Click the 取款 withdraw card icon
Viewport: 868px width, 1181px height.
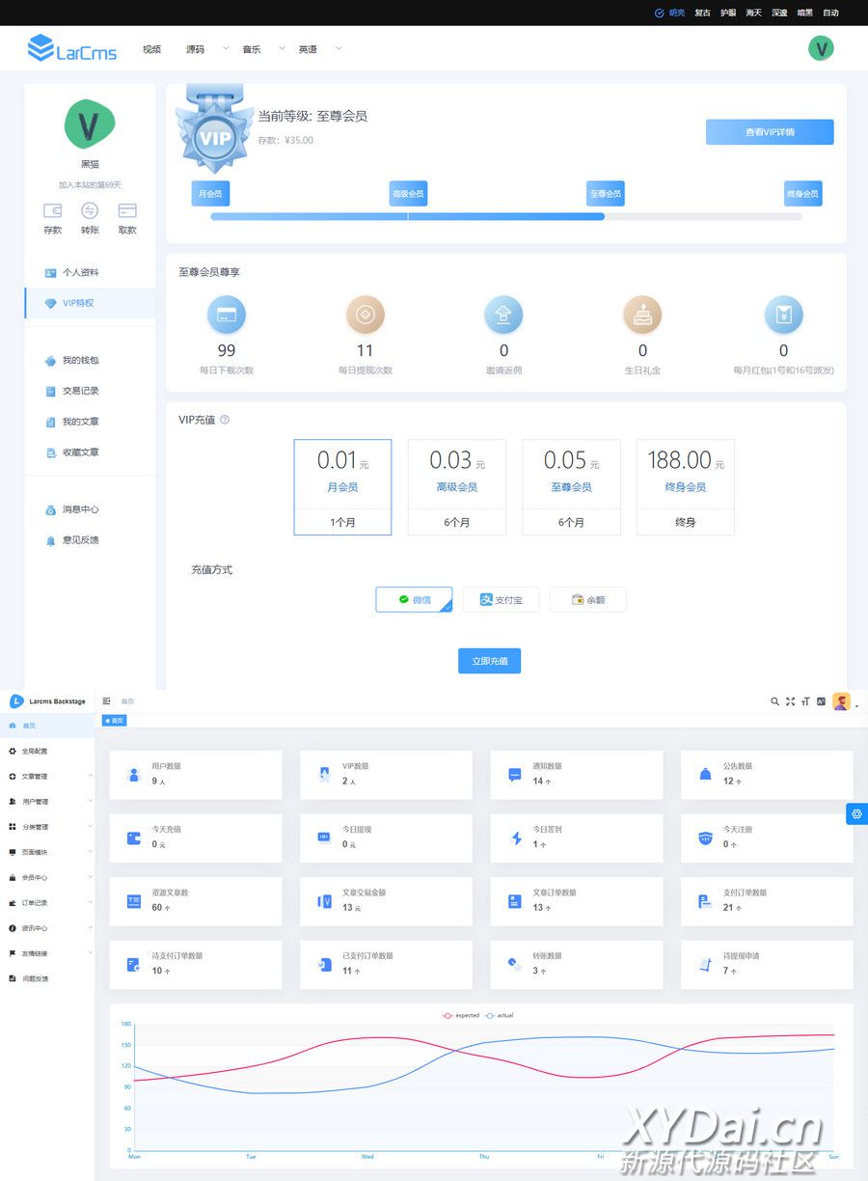click(x=127, y=211)
